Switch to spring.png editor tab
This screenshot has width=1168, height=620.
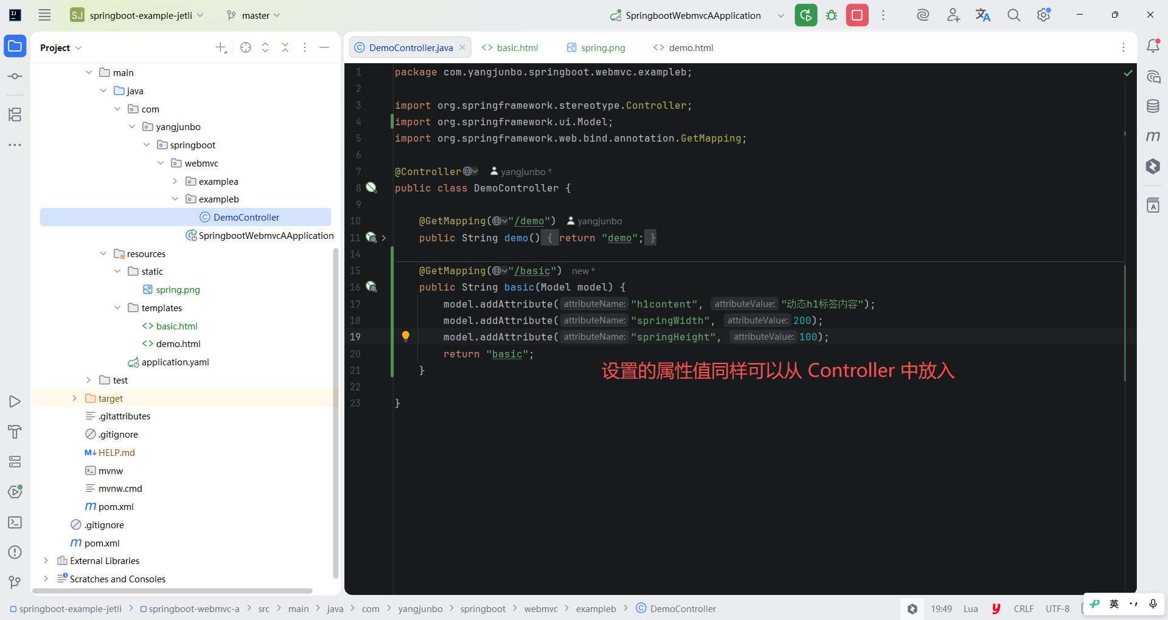[596, 47]
